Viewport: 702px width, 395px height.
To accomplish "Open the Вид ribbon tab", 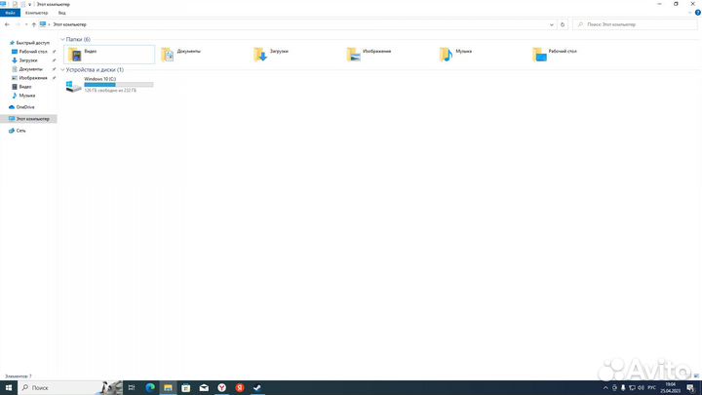I will (x=61, y=13).
